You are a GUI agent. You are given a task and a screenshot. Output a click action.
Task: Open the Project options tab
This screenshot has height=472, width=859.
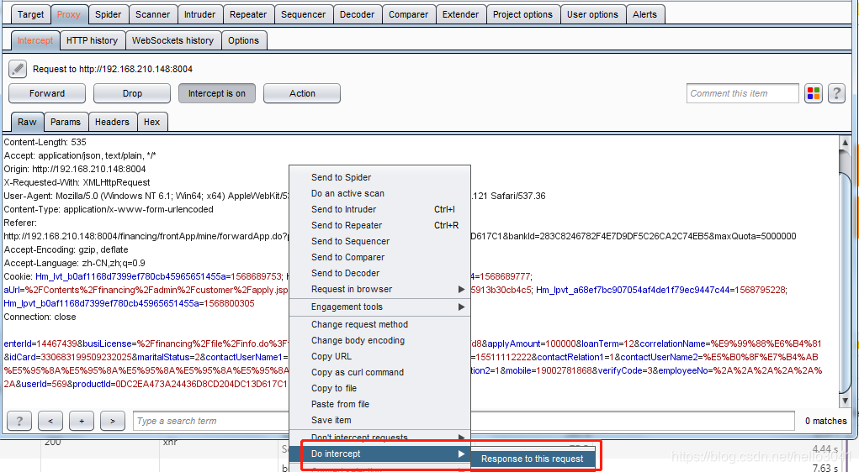[x=522, y=15]
